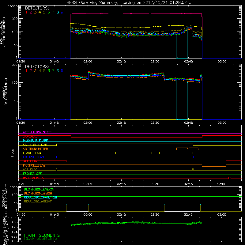Select the PARTICLE_FLAG label
The image size is (245, 245).
click(34, 165)
